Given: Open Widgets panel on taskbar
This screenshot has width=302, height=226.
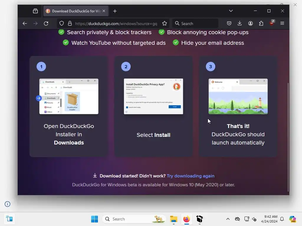Looking at the screenshot, I should 9,219.
